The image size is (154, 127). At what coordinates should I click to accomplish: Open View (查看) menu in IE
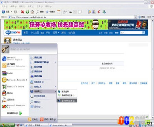(x=22, y=6)
